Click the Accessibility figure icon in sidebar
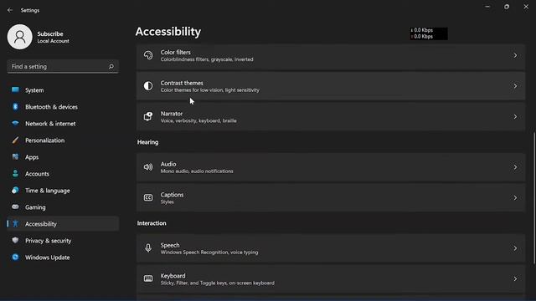 click(x=15, y=224)
